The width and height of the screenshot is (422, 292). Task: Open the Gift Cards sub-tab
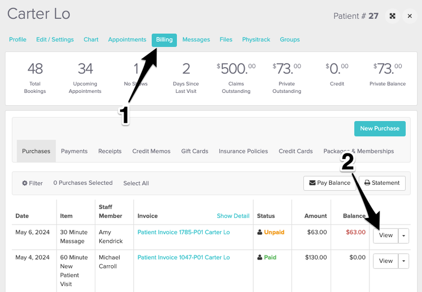point(195,151)
